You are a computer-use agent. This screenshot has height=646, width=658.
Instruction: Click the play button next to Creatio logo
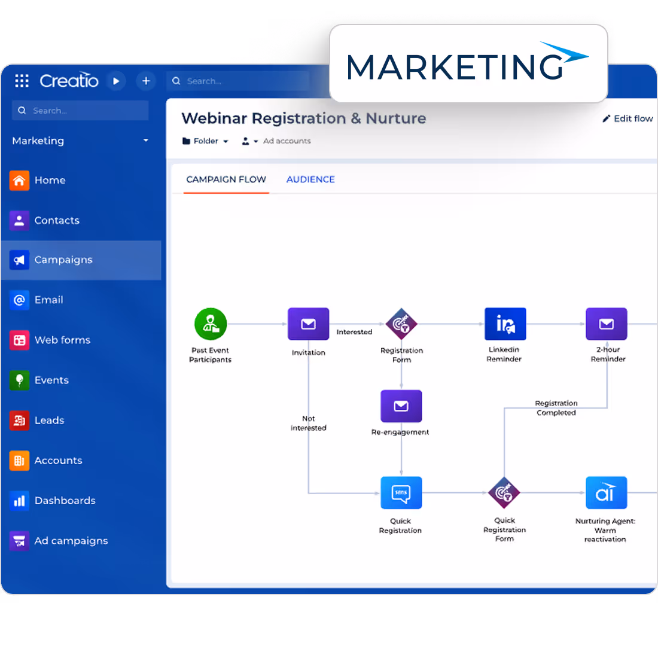(116, 81)
